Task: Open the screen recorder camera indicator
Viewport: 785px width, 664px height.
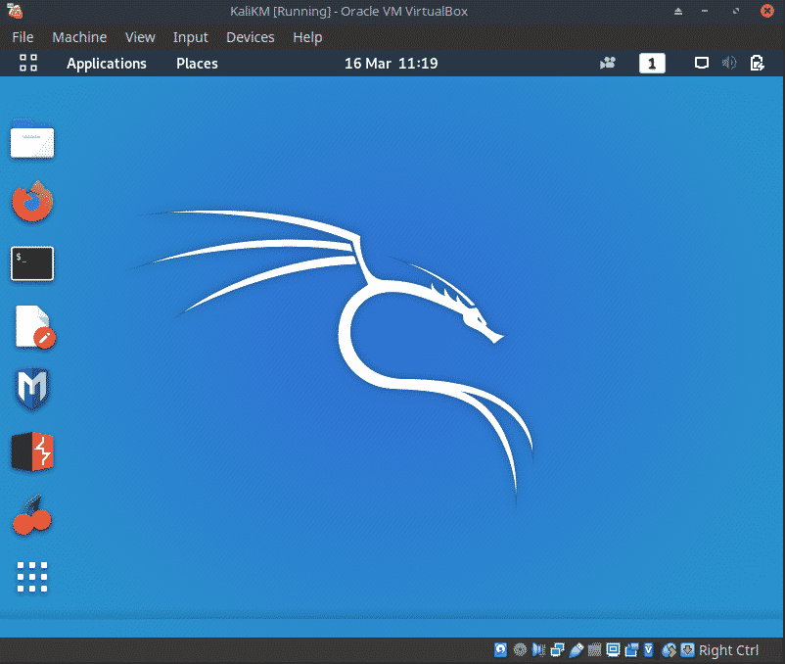Action: tap(609, 64)
